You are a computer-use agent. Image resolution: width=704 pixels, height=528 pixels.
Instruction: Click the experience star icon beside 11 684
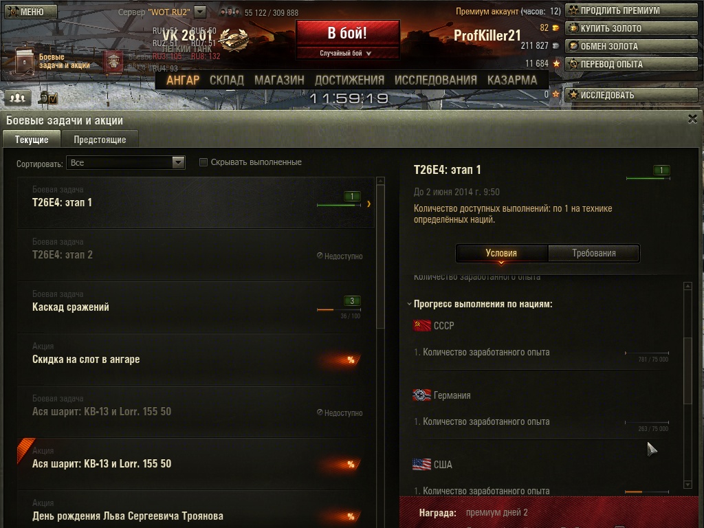click(556, 63)
